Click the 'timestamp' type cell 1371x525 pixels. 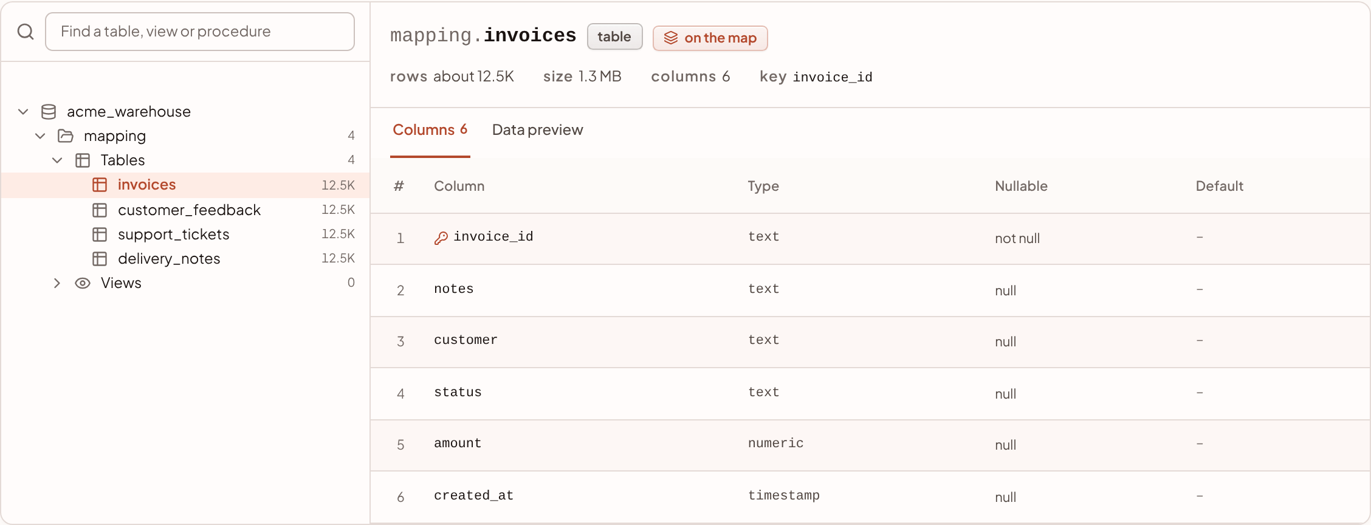[784, 496]
